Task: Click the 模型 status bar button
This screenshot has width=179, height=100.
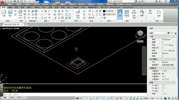Action: pyautogui.click(x=78, y=98)
